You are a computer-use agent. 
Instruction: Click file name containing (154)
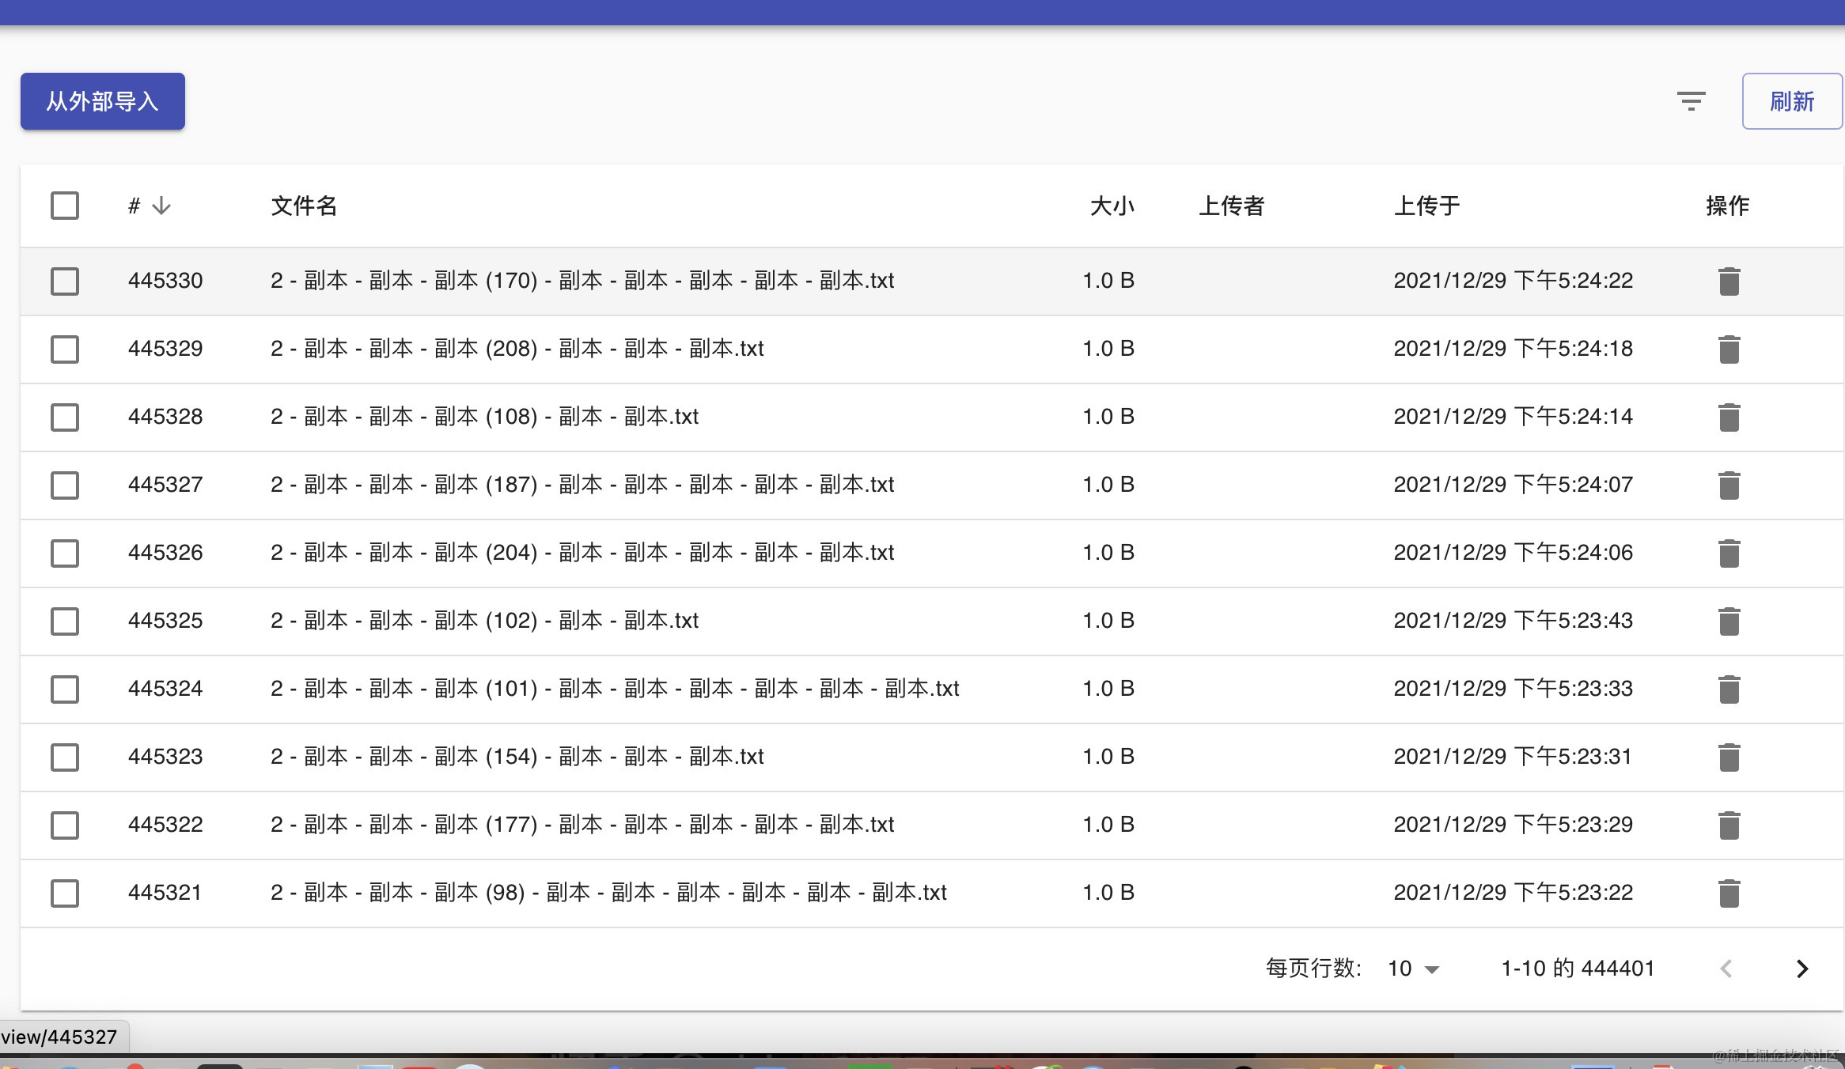tap(517, 757)
